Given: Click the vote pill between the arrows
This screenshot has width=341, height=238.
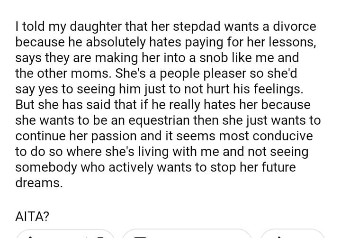Looking at the screenshot, I should pos(66,235).
